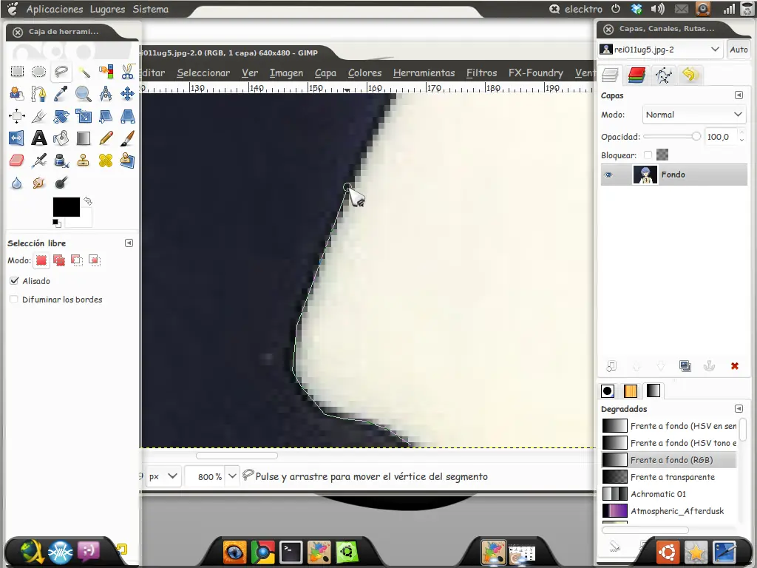This screenshot has height=568, width=757.
Task: Open the 800% zoom dropdown
Action: [232, 477]
